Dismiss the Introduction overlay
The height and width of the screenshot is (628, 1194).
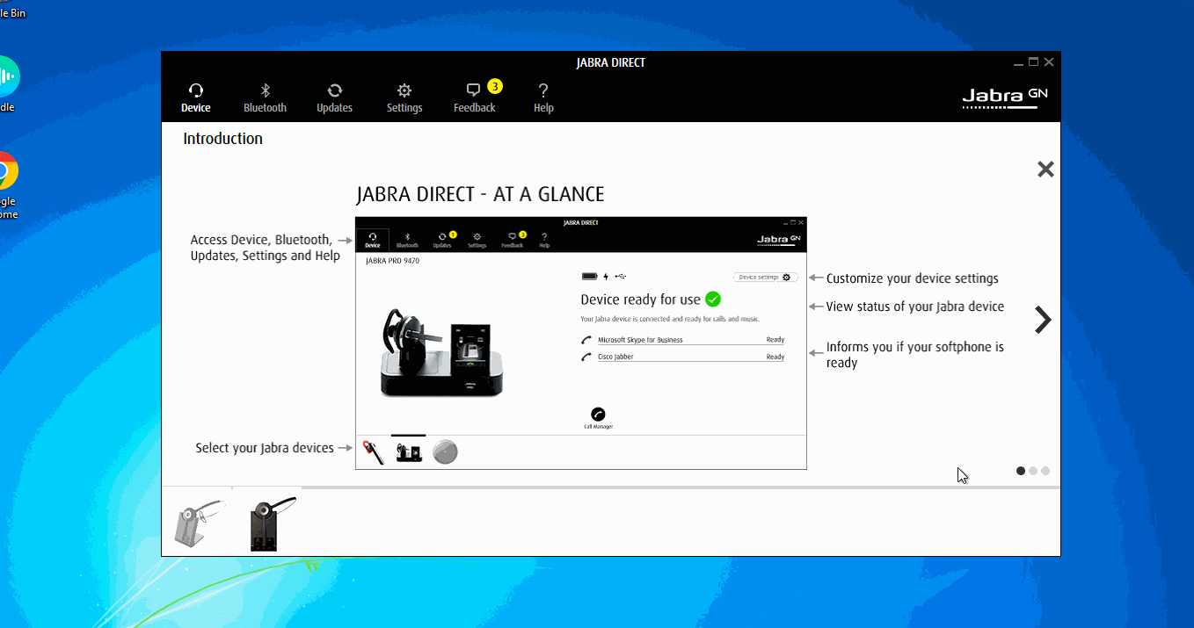click(1045, 169)
